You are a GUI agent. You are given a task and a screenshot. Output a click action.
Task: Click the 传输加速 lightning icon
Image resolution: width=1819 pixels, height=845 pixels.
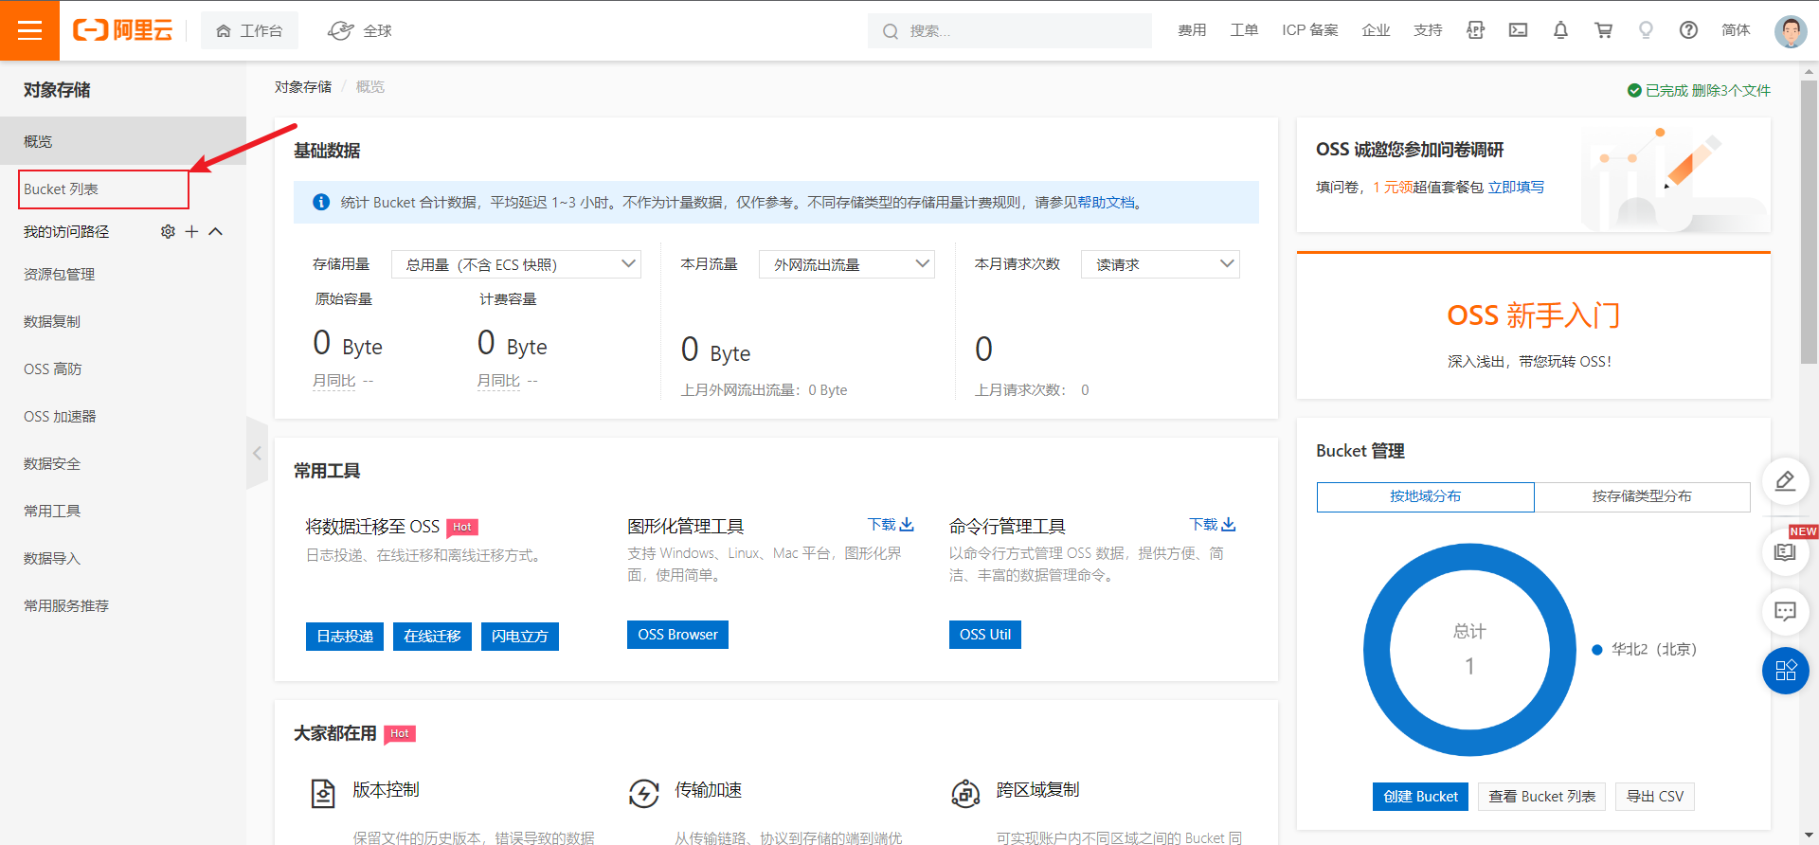644,793
